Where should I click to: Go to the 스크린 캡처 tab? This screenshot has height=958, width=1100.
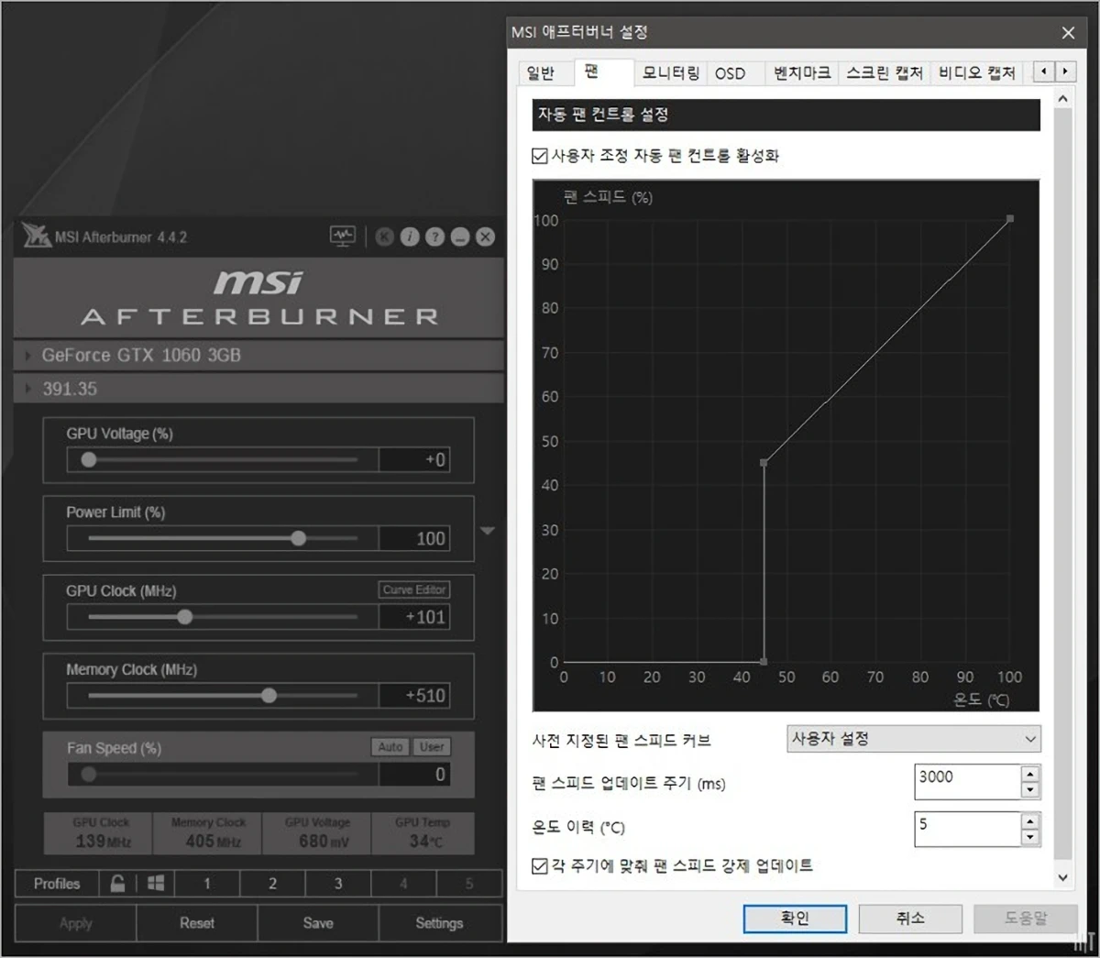[x=884, y=73]
